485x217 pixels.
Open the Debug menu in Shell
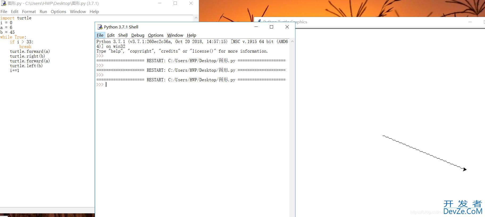(x=138, y=35)
